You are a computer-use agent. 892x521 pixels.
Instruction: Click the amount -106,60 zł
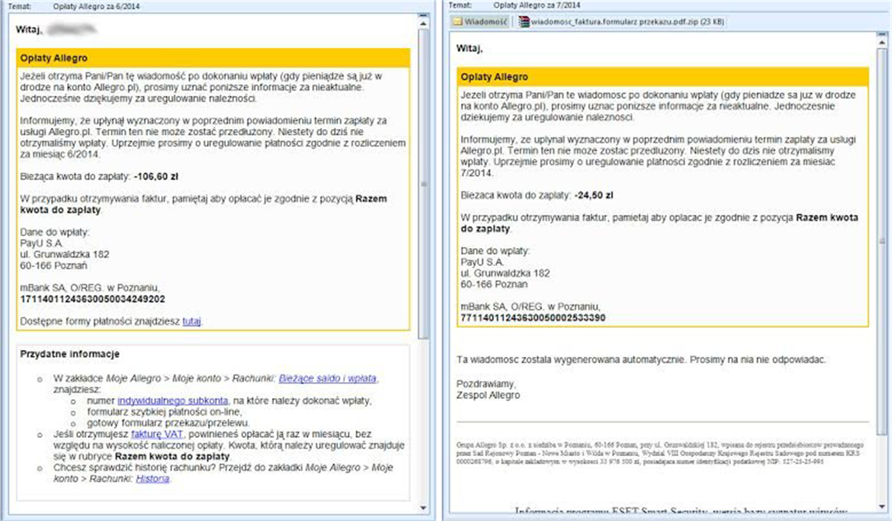[x=160, y=176]
